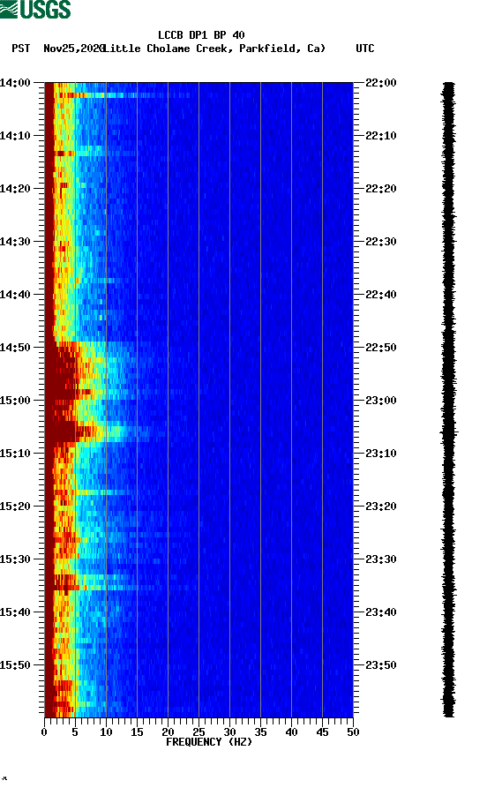Click the 22:20 UTC time label

pyautogui.click(x=381, y=189)
